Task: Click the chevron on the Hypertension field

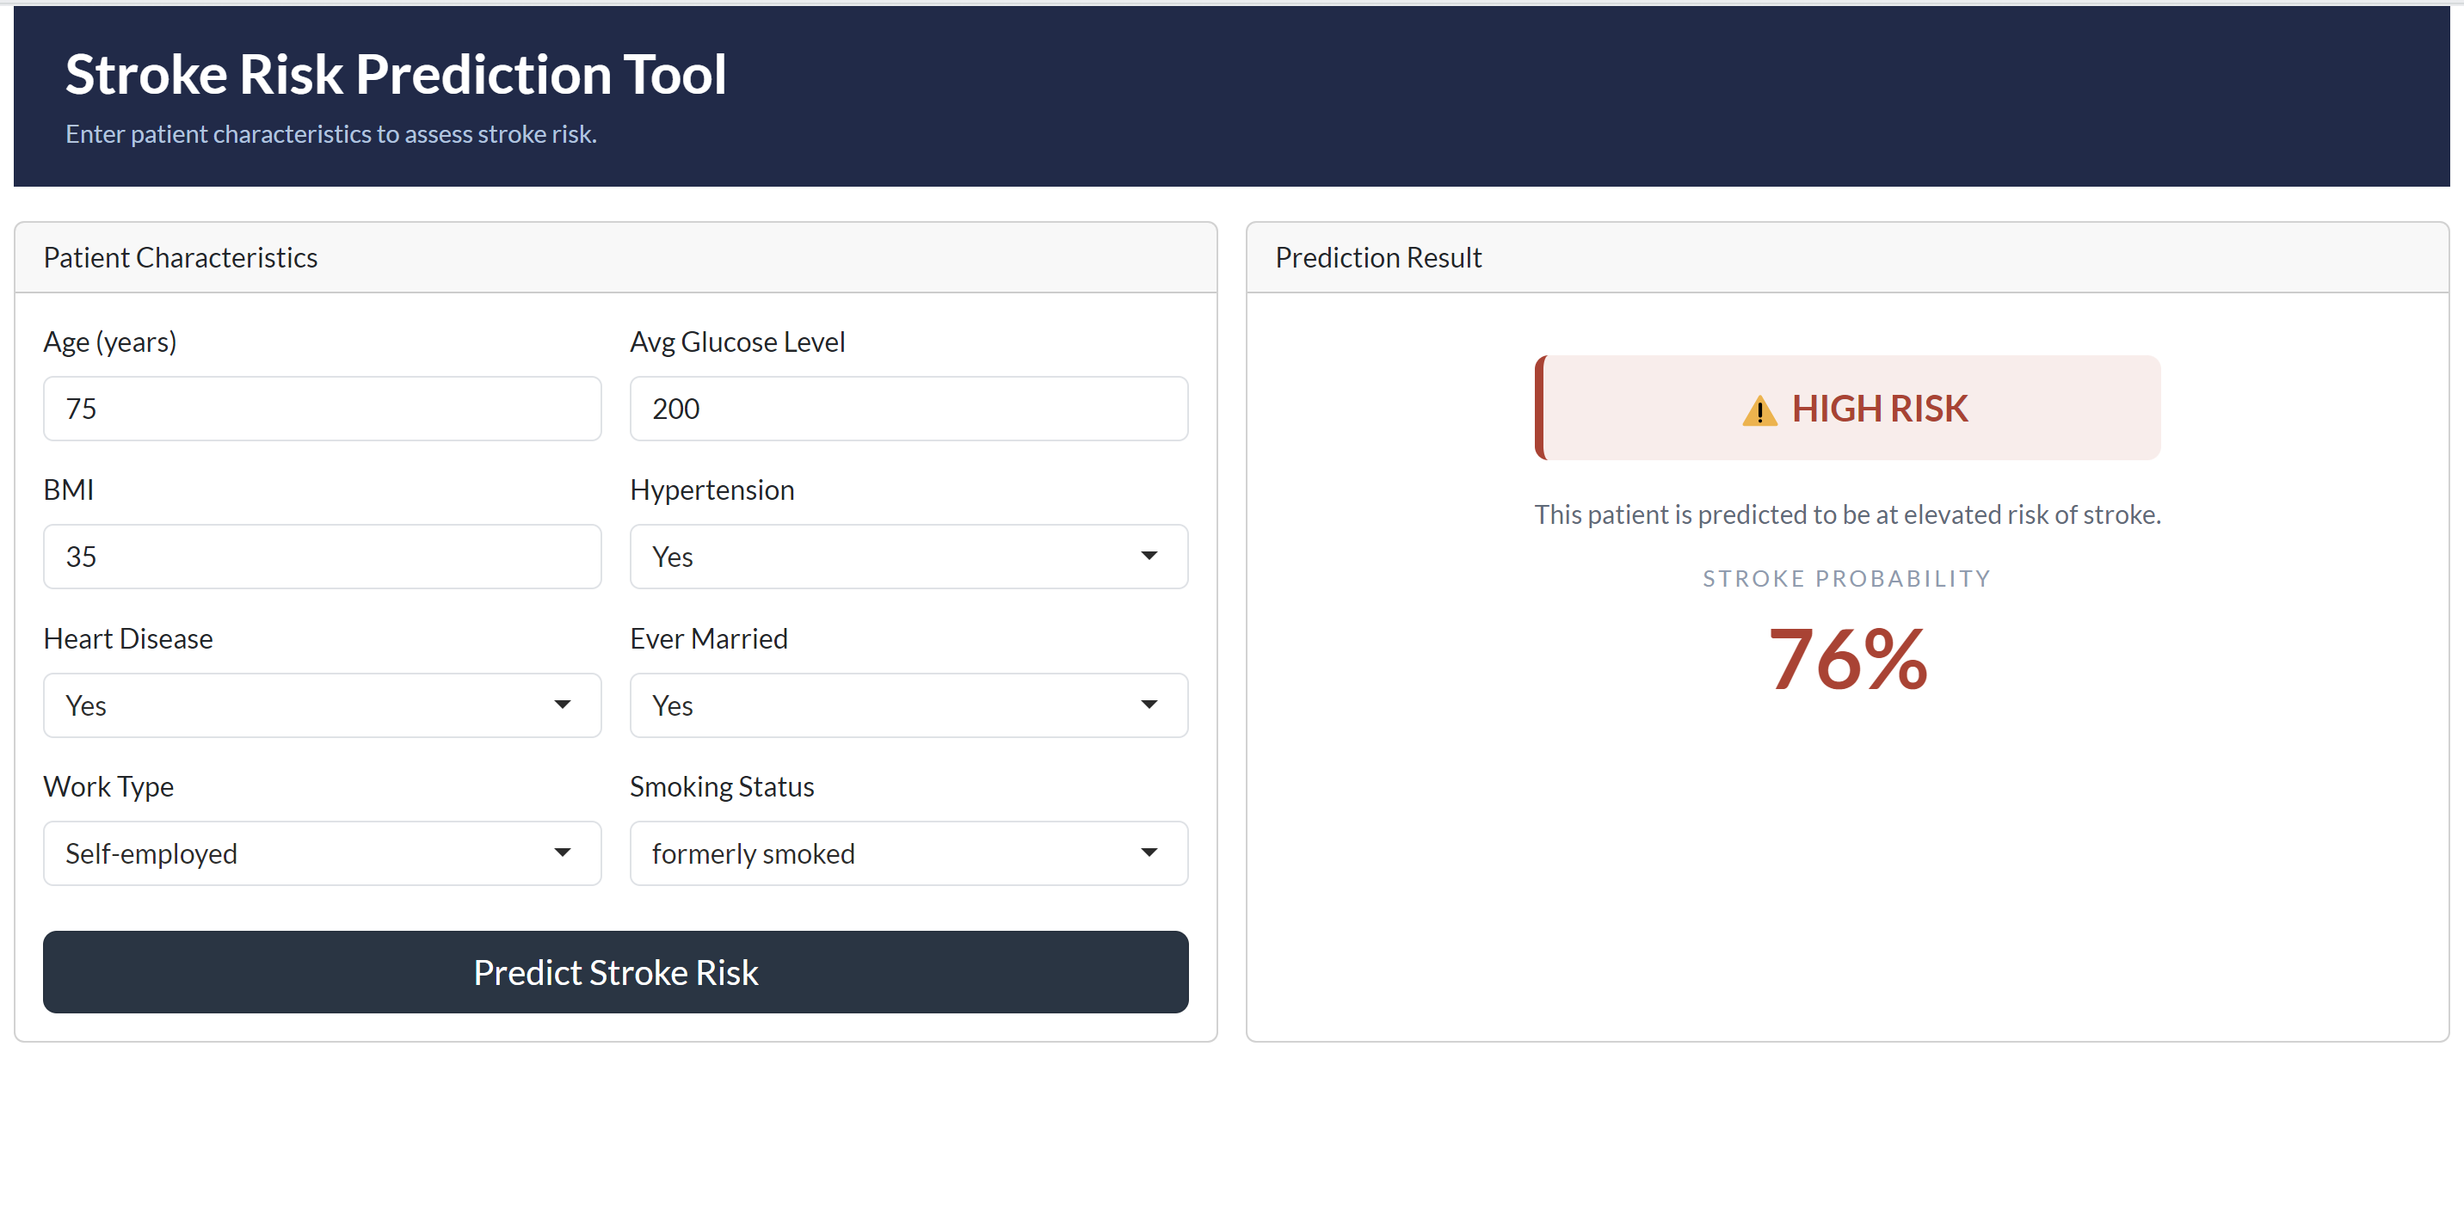Action: 1149,556
